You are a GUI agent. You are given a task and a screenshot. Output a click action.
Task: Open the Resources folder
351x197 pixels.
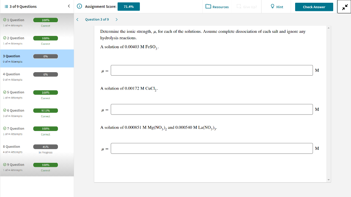click(x=217, y=7)
